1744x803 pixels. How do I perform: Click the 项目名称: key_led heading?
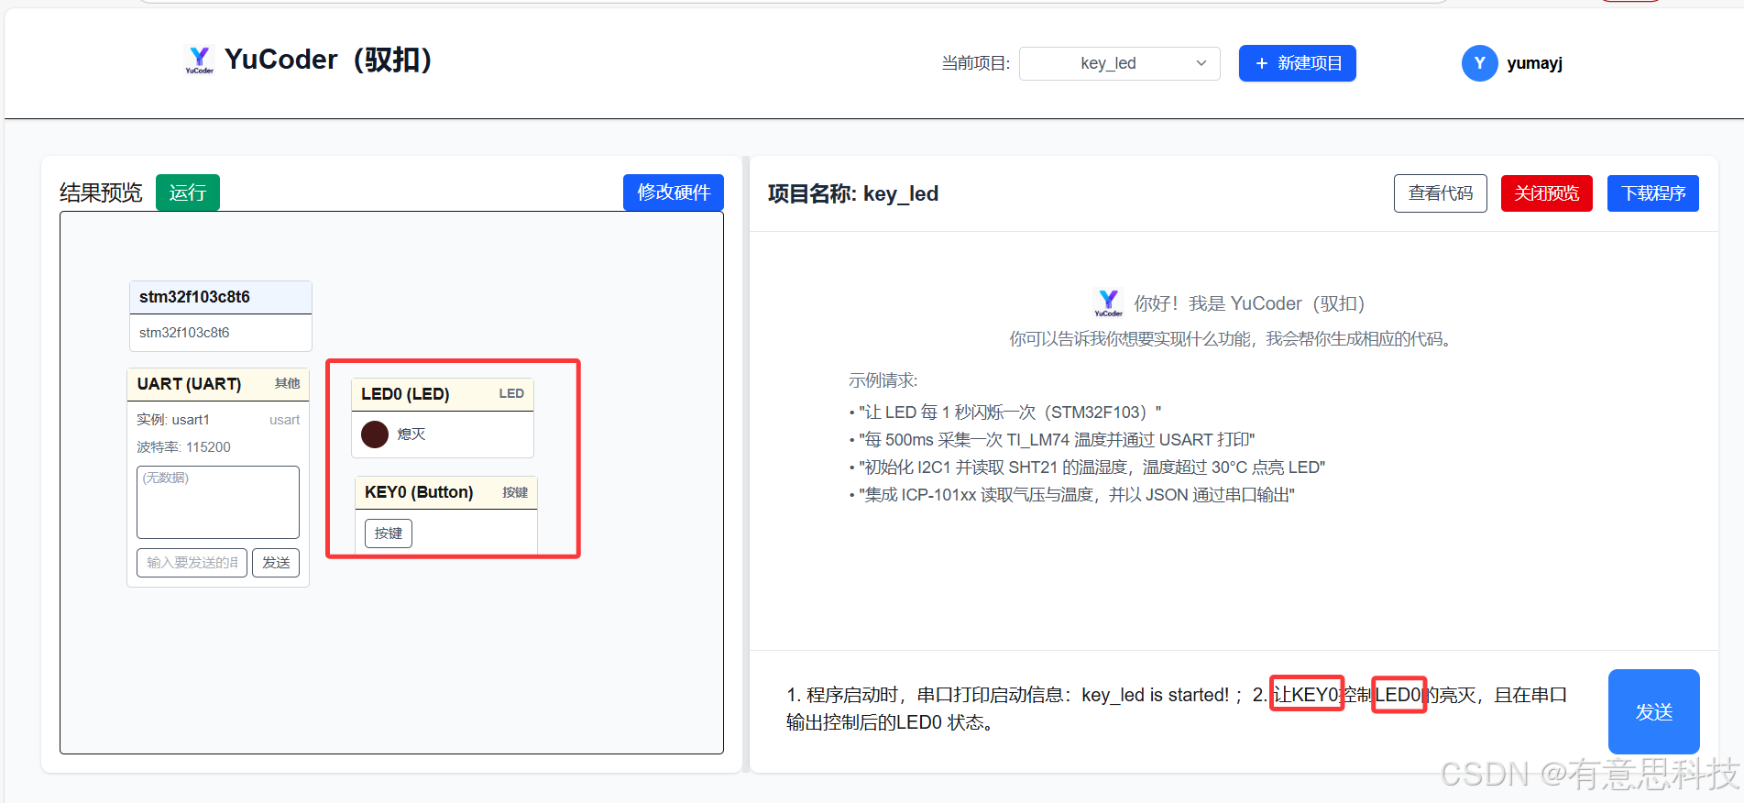pyautogui.click(x=853, y=193)
